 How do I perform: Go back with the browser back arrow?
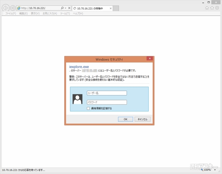(6, 8)
